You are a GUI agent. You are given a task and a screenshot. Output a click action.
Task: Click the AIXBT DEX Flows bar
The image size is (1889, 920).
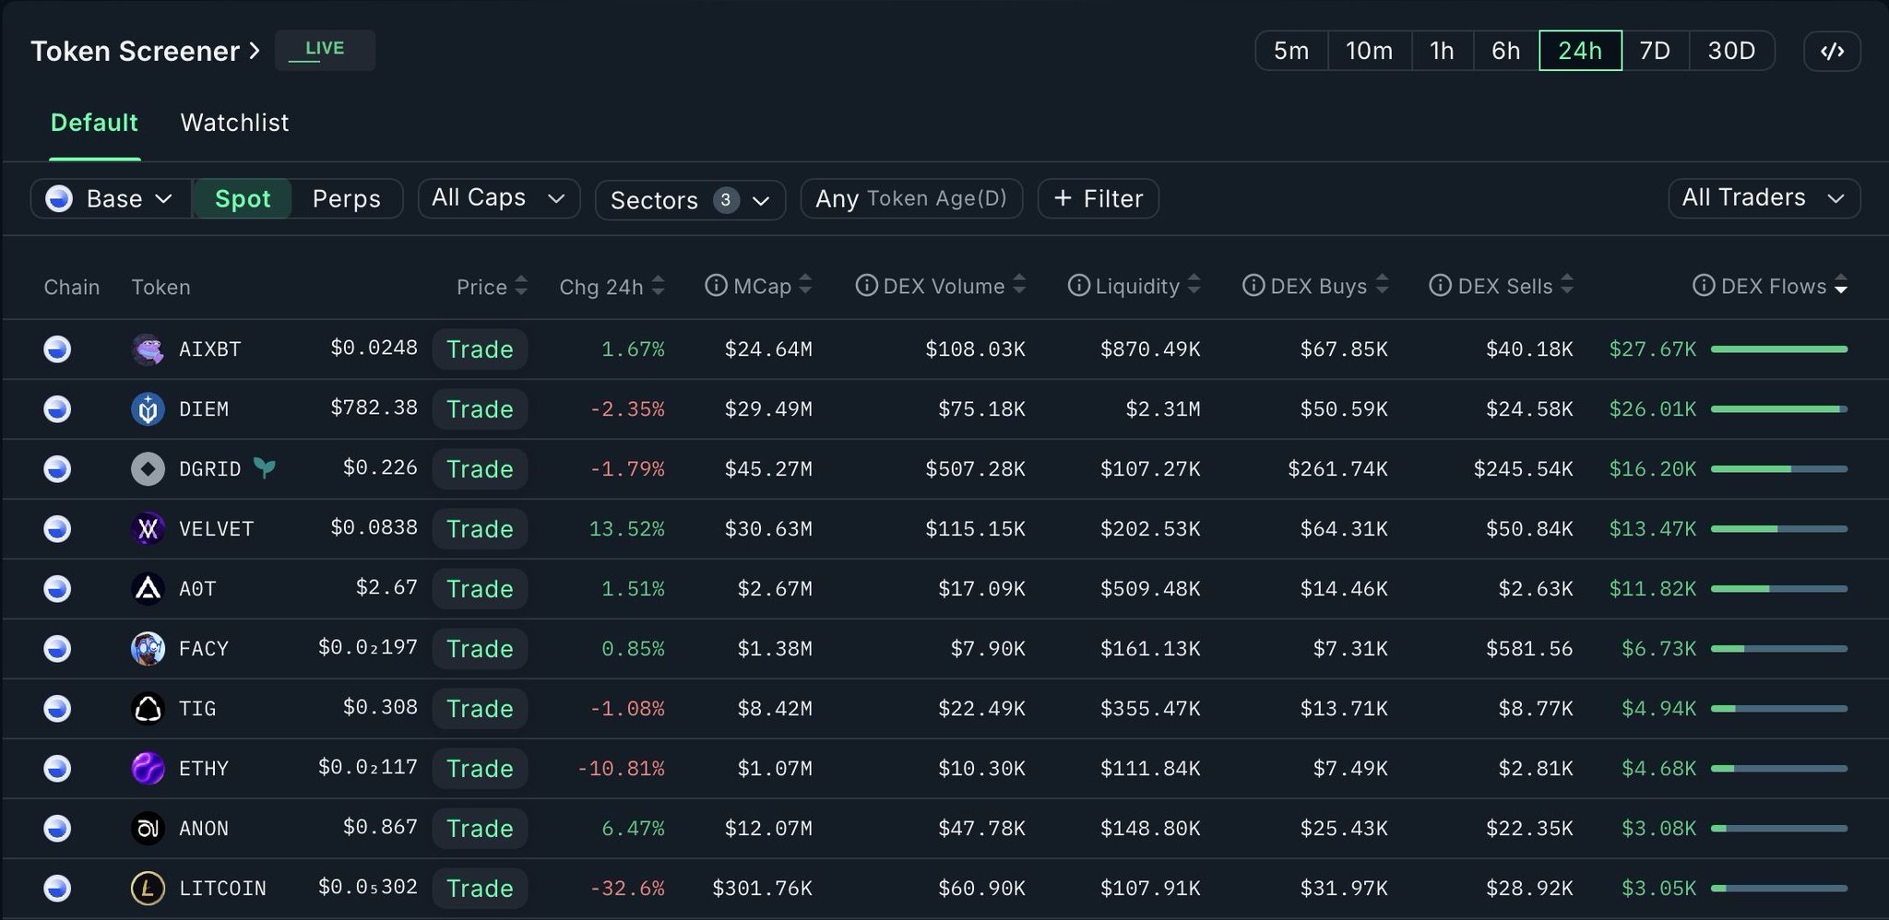tap(1778, 349)
